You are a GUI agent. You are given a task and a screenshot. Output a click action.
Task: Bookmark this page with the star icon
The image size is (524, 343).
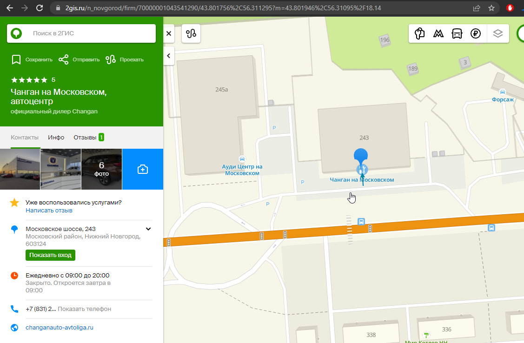point(491,8)
